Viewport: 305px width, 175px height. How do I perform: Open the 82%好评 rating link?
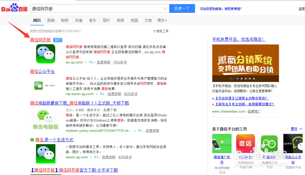point(131,94)
